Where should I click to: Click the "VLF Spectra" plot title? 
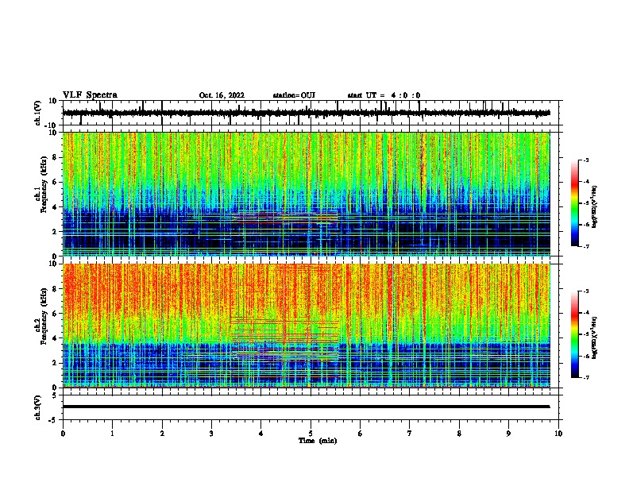(90, 95)
